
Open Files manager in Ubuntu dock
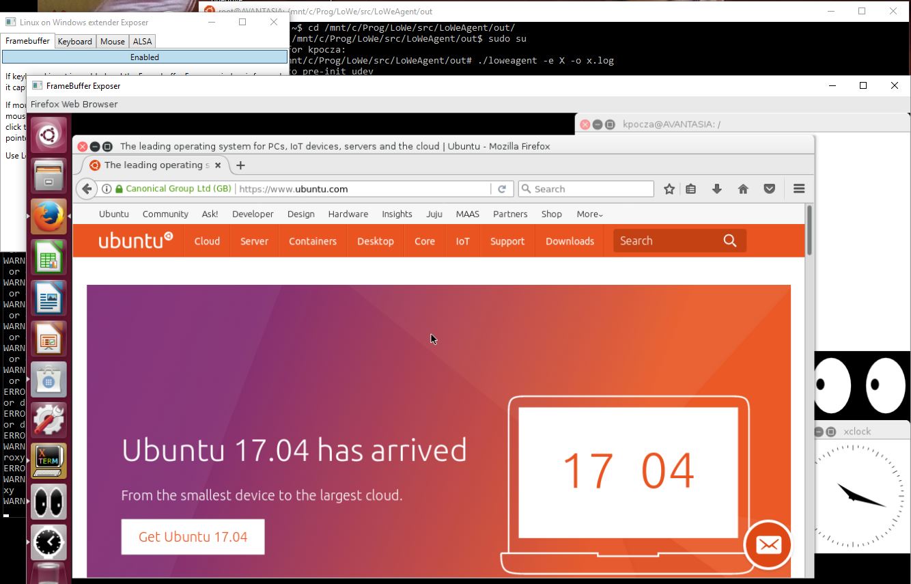48,176
